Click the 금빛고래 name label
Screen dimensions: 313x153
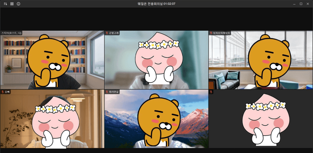(x=114, y=33)
